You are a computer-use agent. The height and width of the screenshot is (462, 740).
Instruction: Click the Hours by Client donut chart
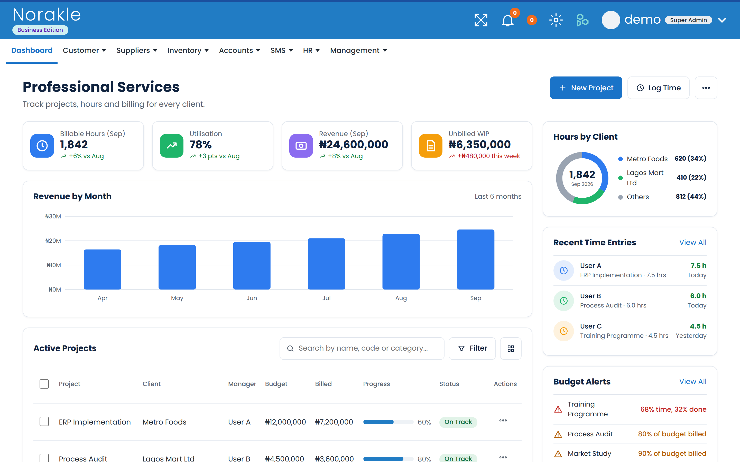point(582,178)
